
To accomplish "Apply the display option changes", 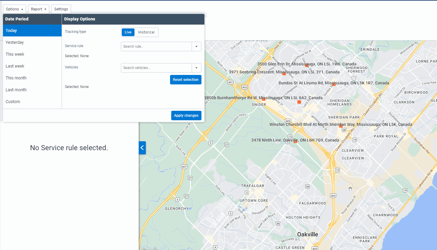I will 186,116.
